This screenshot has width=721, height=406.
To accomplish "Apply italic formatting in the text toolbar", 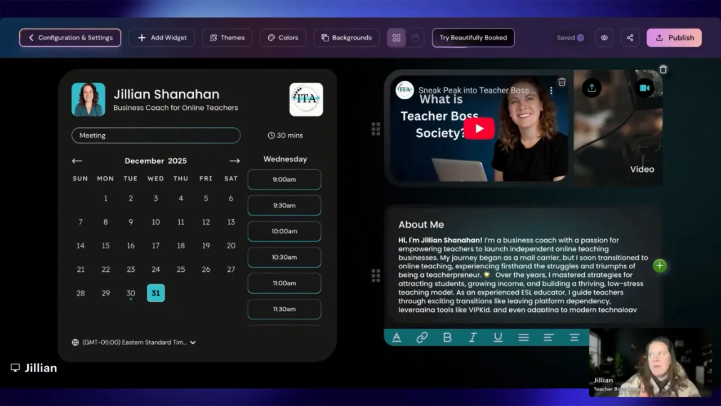I will coord(473,337).
